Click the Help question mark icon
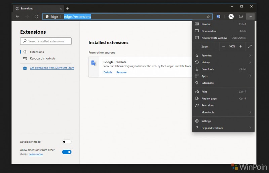 (197, 128)
